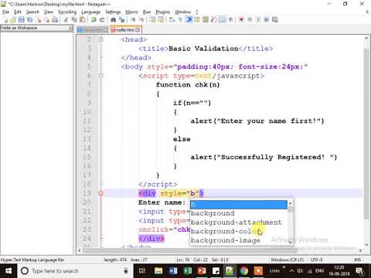Image resolution: width=371 pixels, height=278 pixels.
Task: Click the Save All toolbar icon
Action: pos(30,19)
